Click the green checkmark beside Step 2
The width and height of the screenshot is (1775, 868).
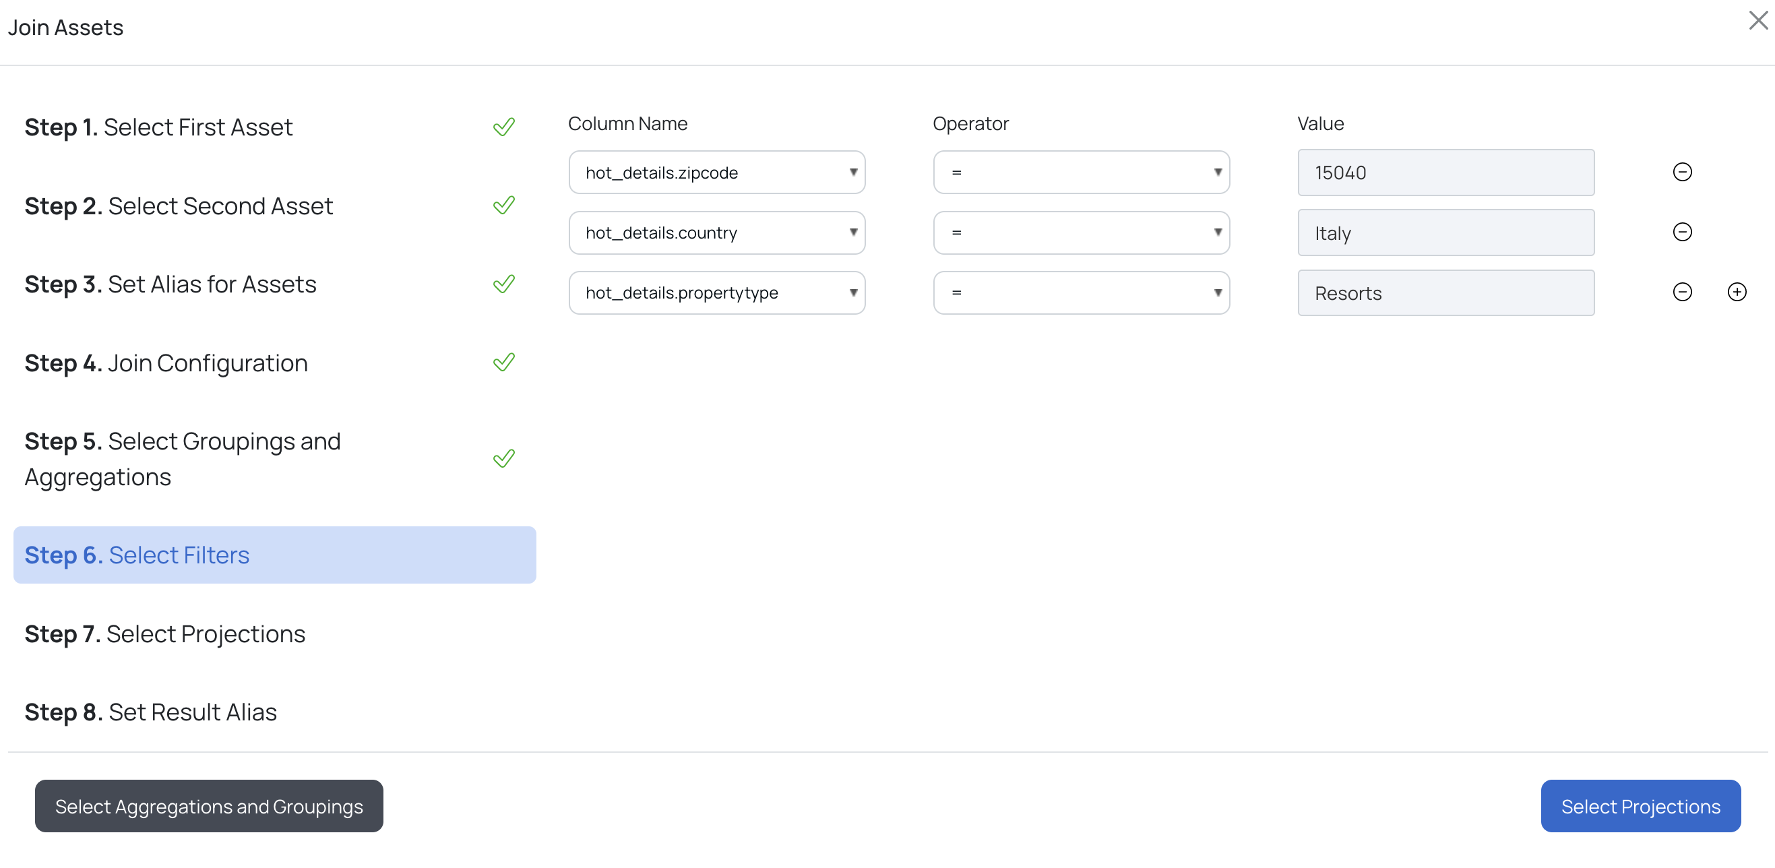pos(503,206)
